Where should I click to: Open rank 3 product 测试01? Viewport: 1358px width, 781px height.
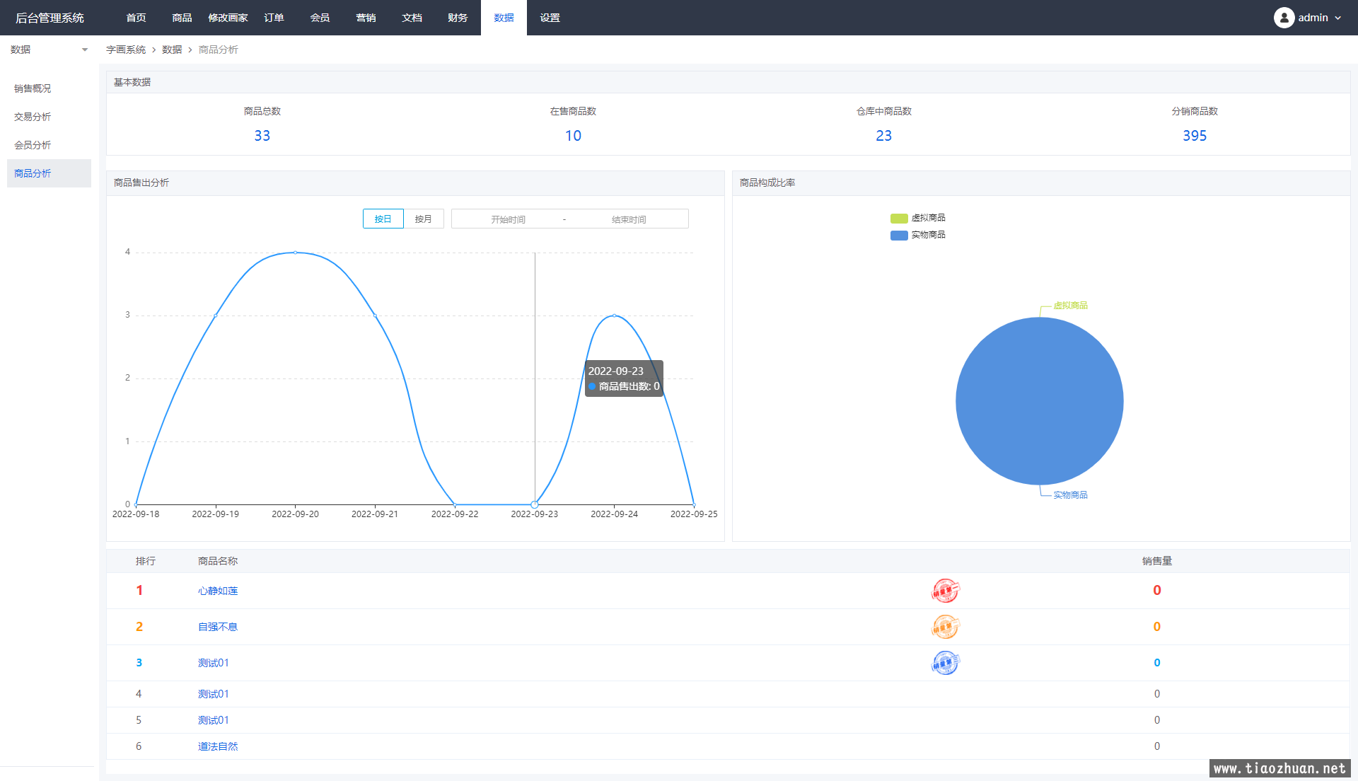214,663
